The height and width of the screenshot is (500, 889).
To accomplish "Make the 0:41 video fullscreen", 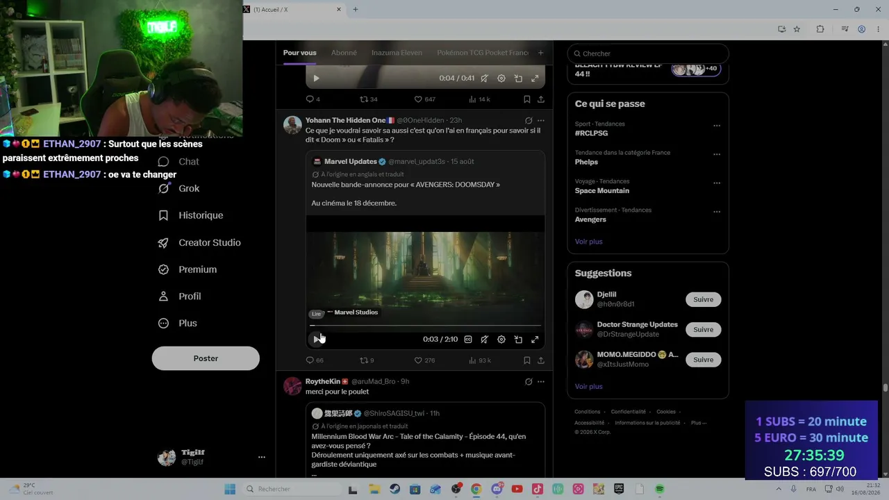I will point(535,78).
